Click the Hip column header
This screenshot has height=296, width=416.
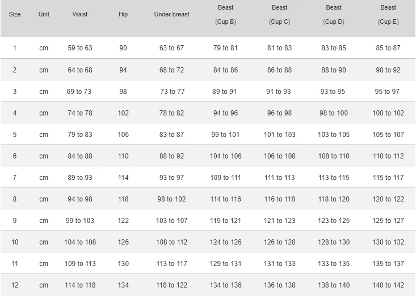point(123,14)
